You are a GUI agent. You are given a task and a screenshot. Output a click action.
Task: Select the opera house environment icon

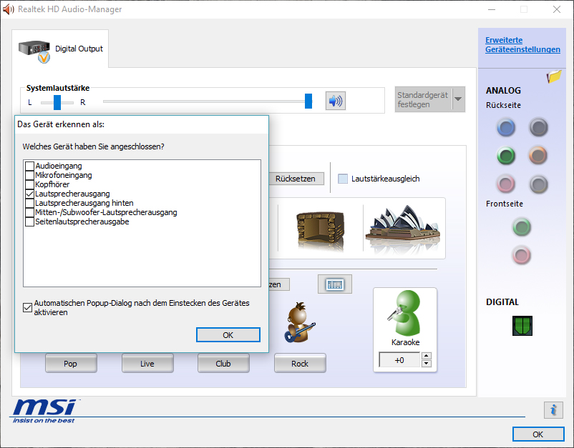[x=403, y=229]
